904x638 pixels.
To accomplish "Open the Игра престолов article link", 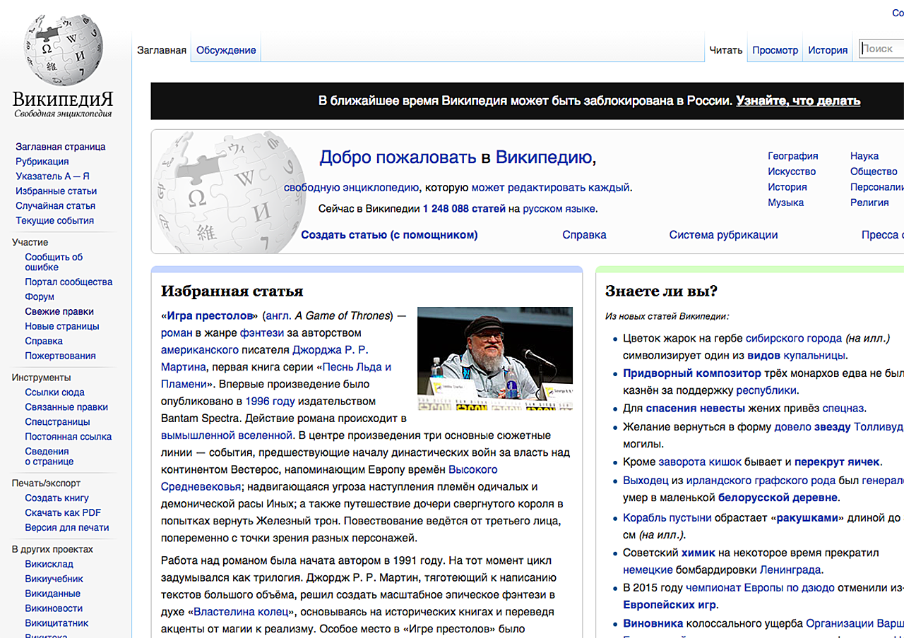I will coord(210,315).
